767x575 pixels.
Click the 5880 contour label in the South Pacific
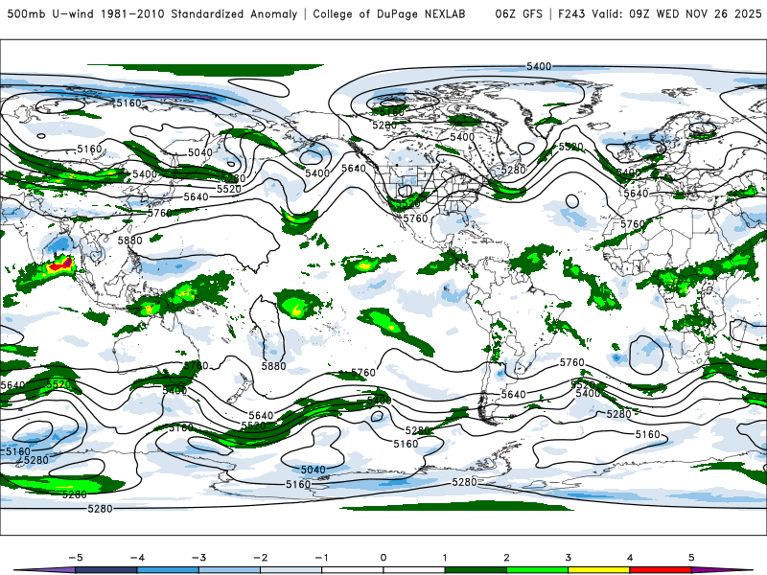[x=273, y=366]
